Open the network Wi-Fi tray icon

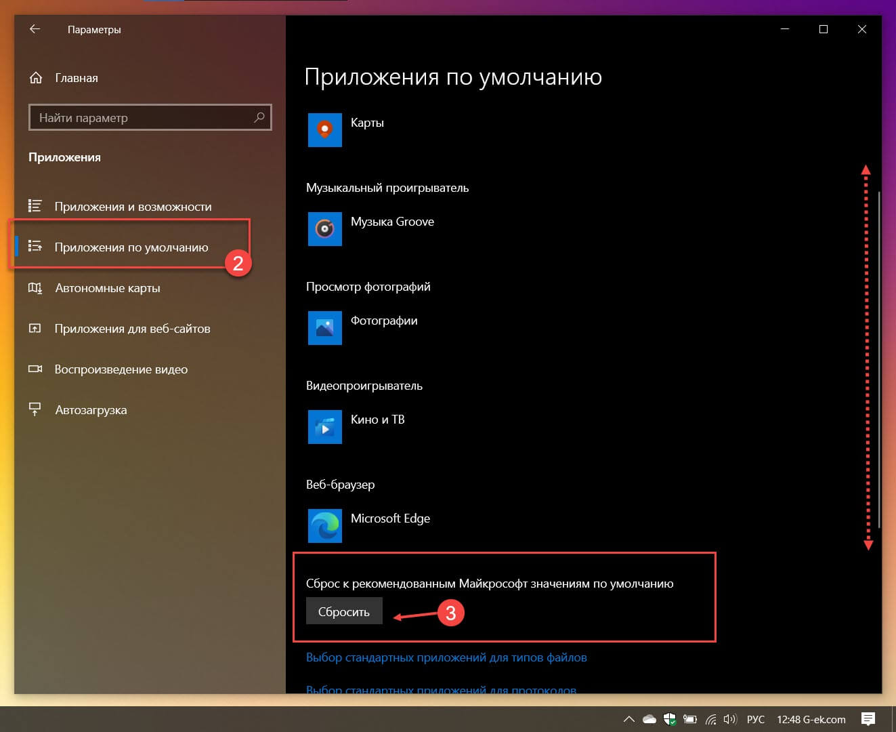click(710, 719)
